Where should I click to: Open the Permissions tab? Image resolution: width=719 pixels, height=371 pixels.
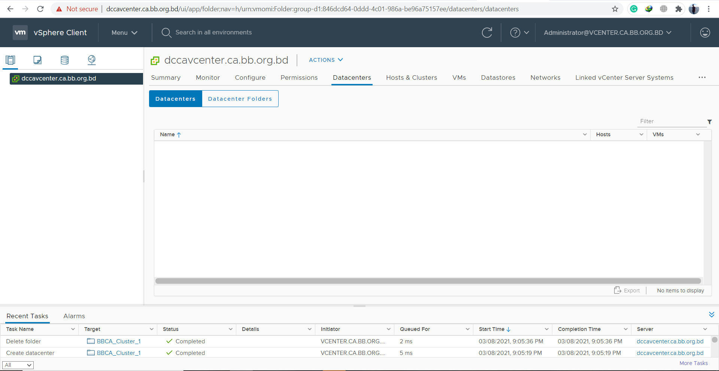coord(299,77)
